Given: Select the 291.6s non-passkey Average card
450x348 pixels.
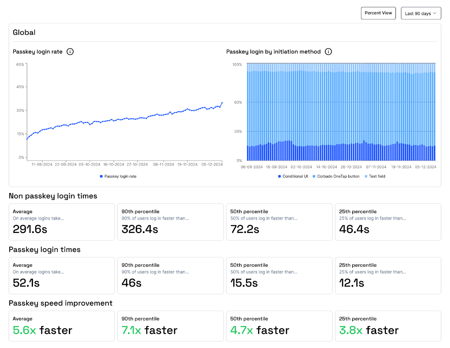Looking at the screenshot, I should (x=61, y=222).
